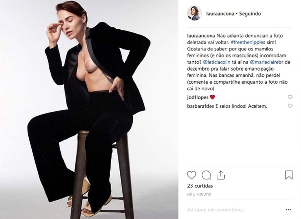This screenshot has height=219, width=301.
Task: Like the post with the heart icon
Action: 191,175
